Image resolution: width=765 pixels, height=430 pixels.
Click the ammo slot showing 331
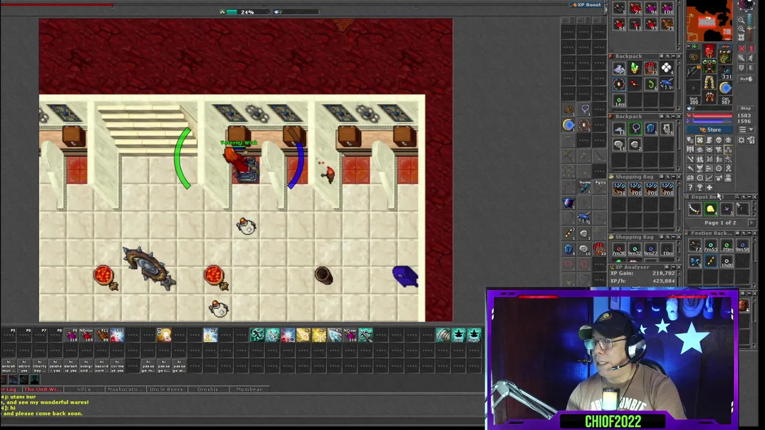726,73
